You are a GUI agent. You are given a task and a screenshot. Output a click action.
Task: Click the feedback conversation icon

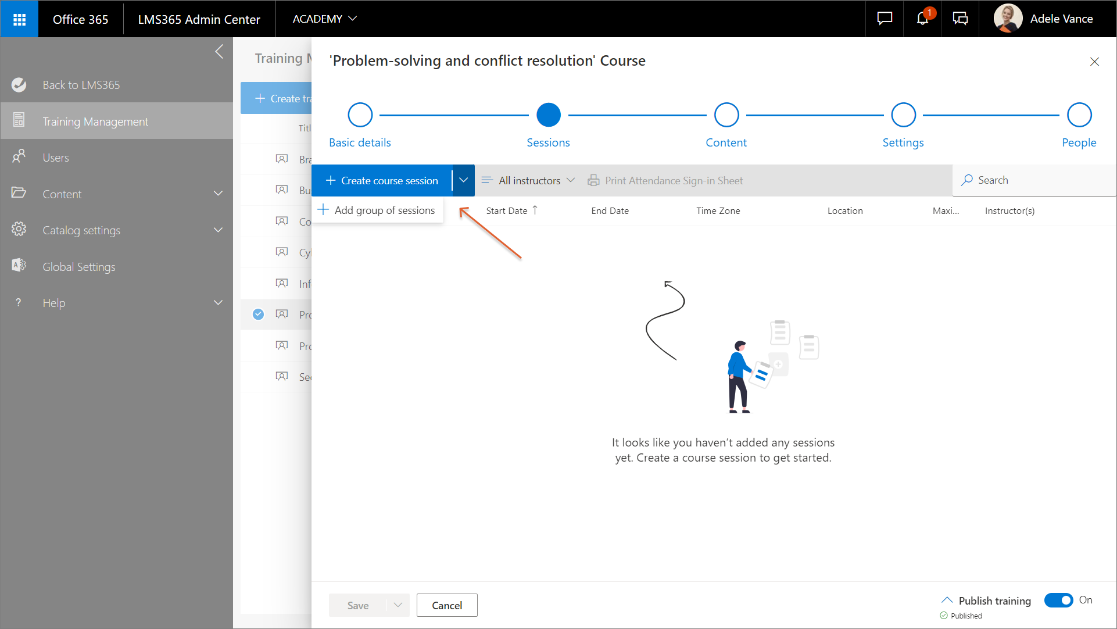960,19
